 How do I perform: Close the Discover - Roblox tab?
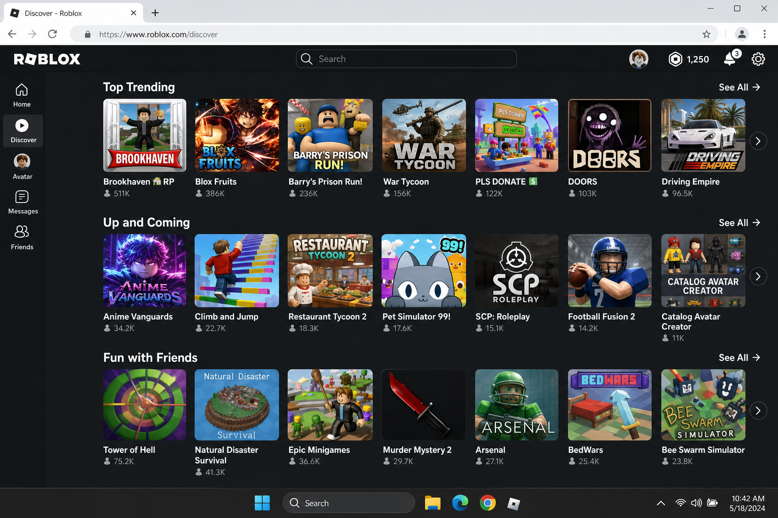click(x=134, y=13)
